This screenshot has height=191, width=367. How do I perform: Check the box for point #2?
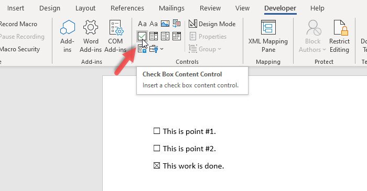point(157,148)
